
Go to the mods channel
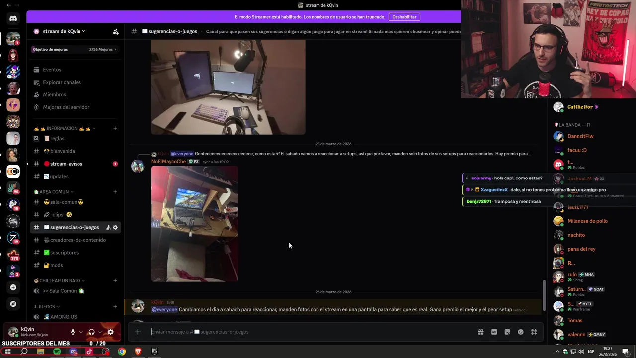75,265
